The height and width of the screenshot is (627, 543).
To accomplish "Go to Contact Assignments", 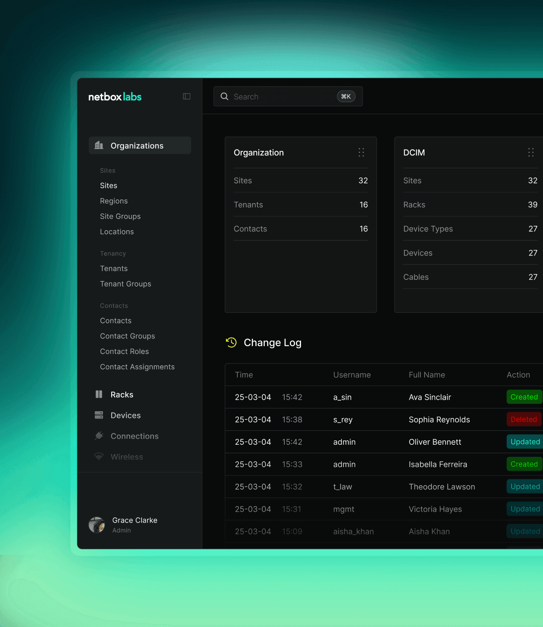I will 137,367.
